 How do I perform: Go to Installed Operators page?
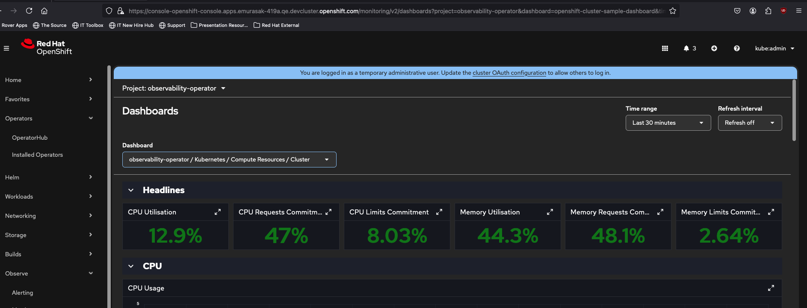point(37,155)
